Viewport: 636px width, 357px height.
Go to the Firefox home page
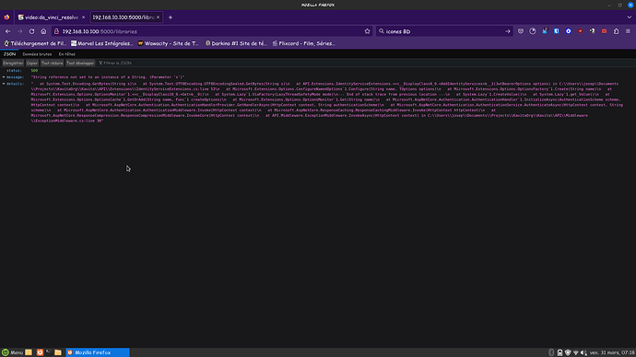(43, 31)
